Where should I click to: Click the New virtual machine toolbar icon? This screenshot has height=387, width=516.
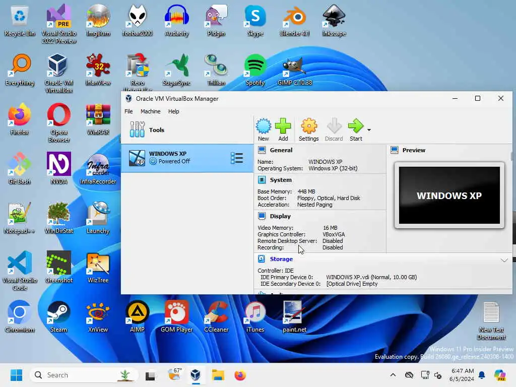263,130
